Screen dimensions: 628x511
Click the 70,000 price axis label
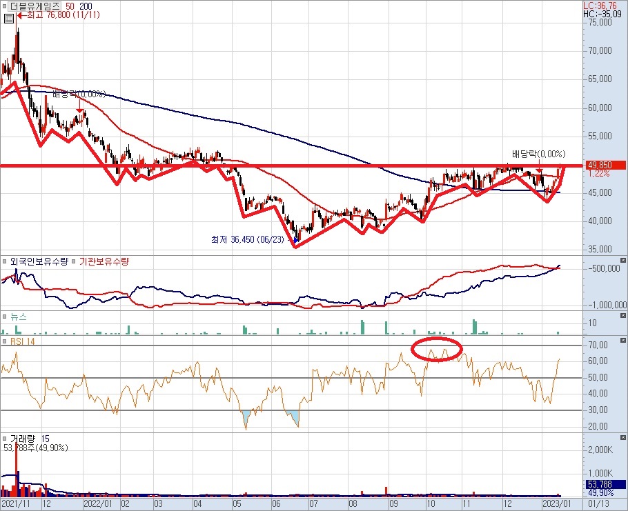[600, 50]
